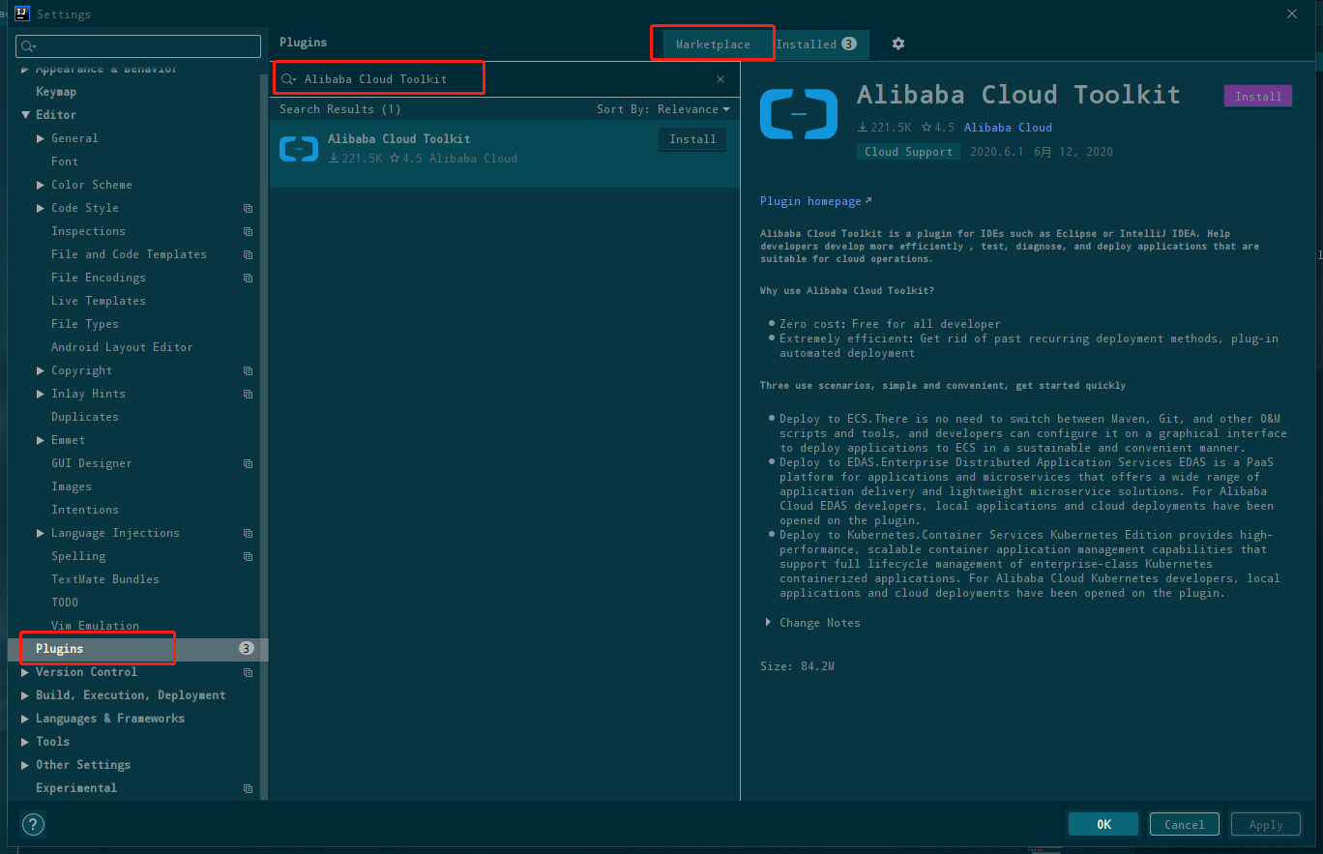Click the IntelliJ icon in title bar

pos(22,14)
